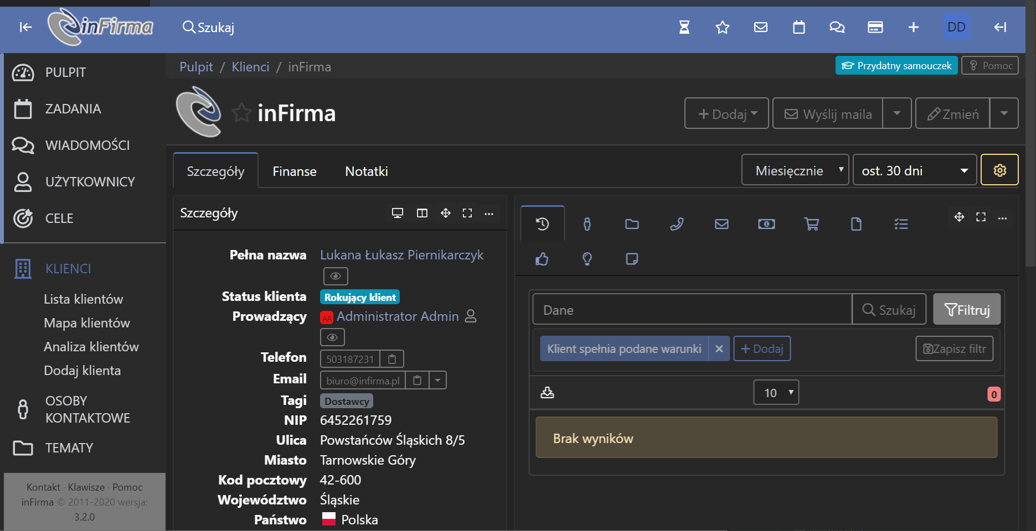The height and width of the screenshot is (531, 1036).
Task: Open the calendar icon in the top bar
Action: 799,27
